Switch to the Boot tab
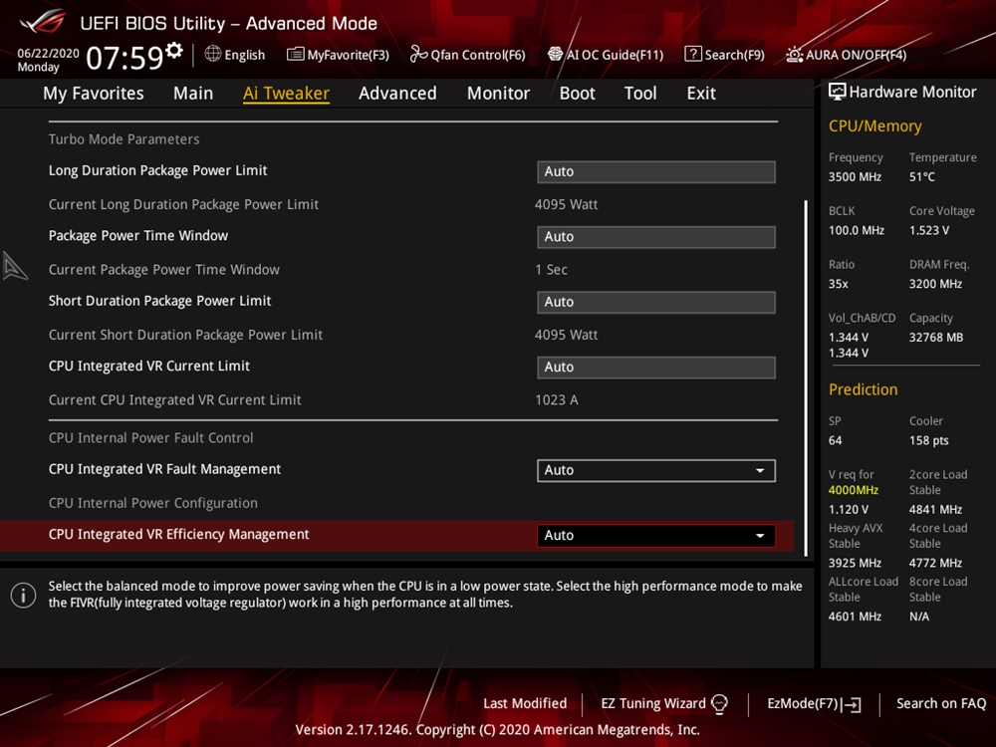 point(577,94)
